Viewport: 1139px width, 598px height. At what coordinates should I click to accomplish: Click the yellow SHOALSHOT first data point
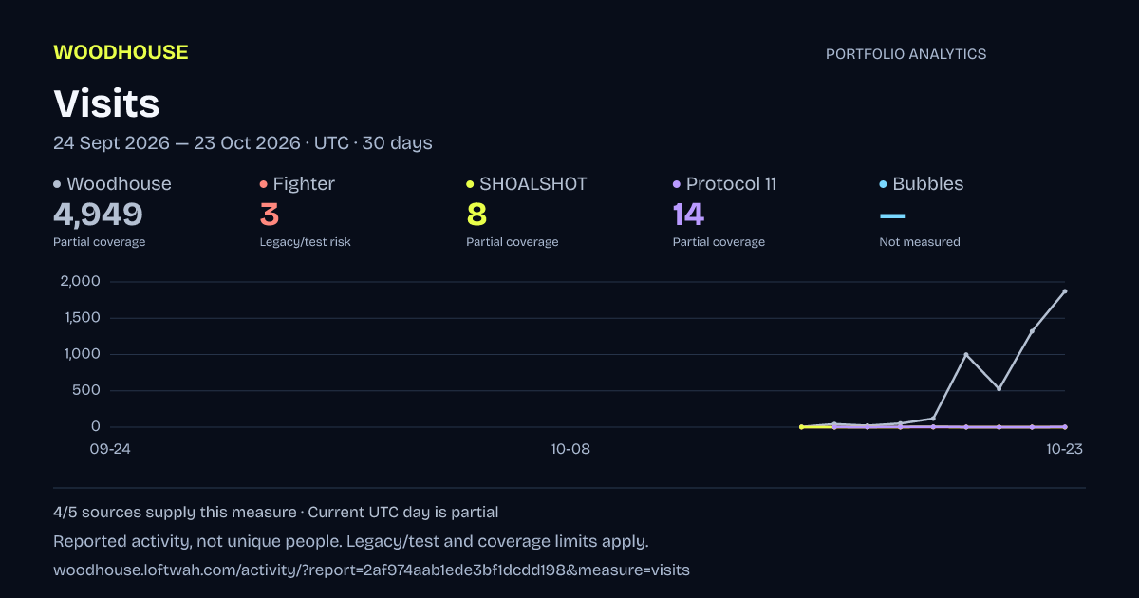(801, 427)
